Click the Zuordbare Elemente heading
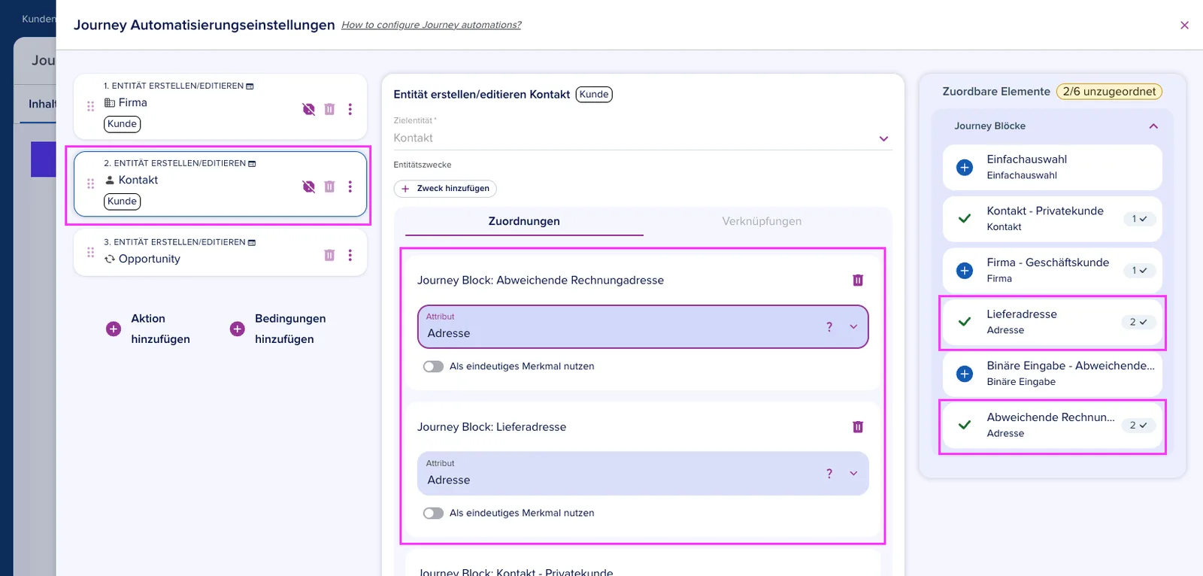Viewport: 1203px width, 576px height. pyautogui.click(x=996, y=92)
